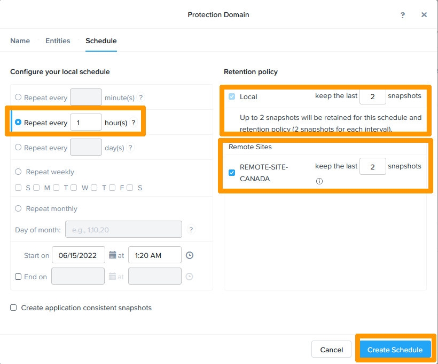Enable the End on checkbox
The image size is (438, 364).
(18, 277)
